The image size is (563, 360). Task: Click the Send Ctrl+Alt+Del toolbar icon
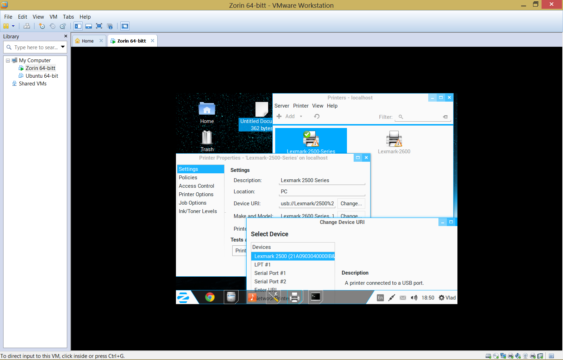point(27,26)
